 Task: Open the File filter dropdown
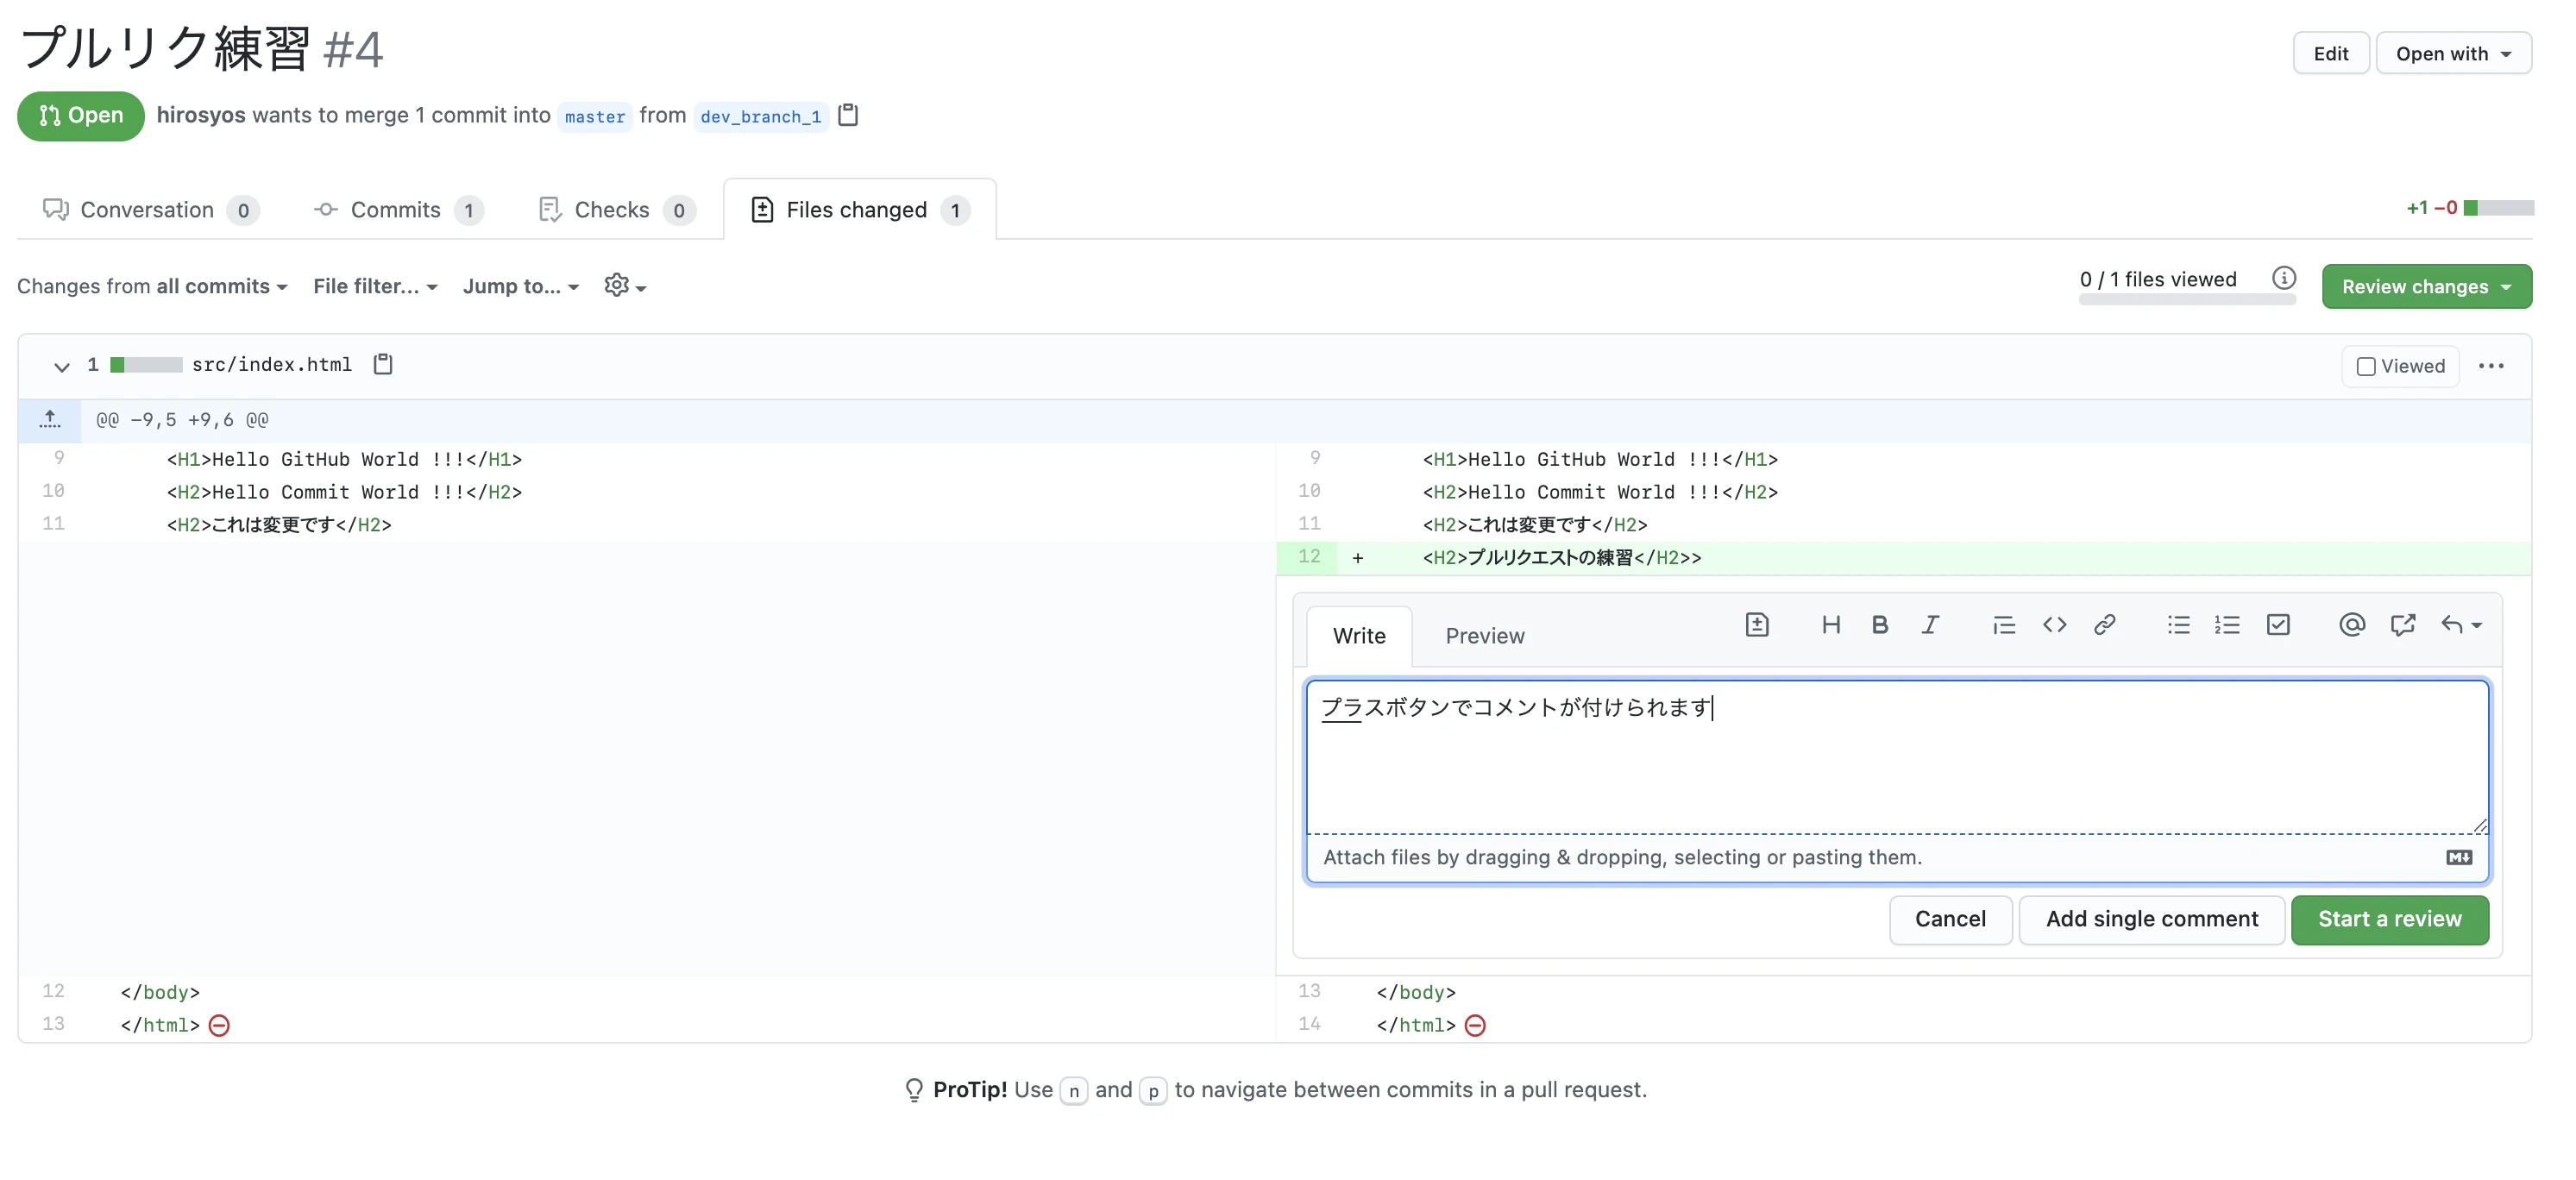[x=375, y=286]
